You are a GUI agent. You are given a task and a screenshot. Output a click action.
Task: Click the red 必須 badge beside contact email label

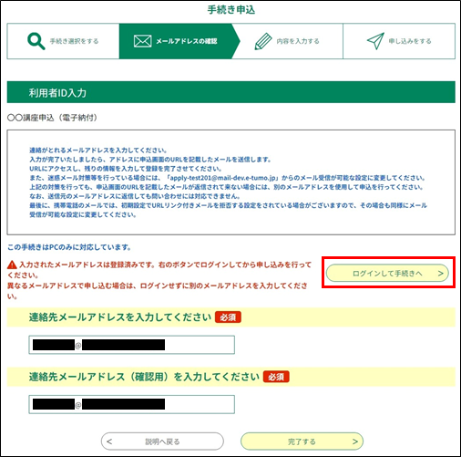tap(228, 317)
